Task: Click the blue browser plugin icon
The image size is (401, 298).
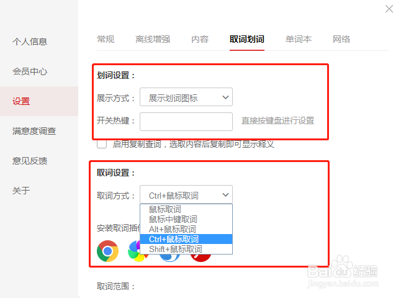Action: pos(169,258)
